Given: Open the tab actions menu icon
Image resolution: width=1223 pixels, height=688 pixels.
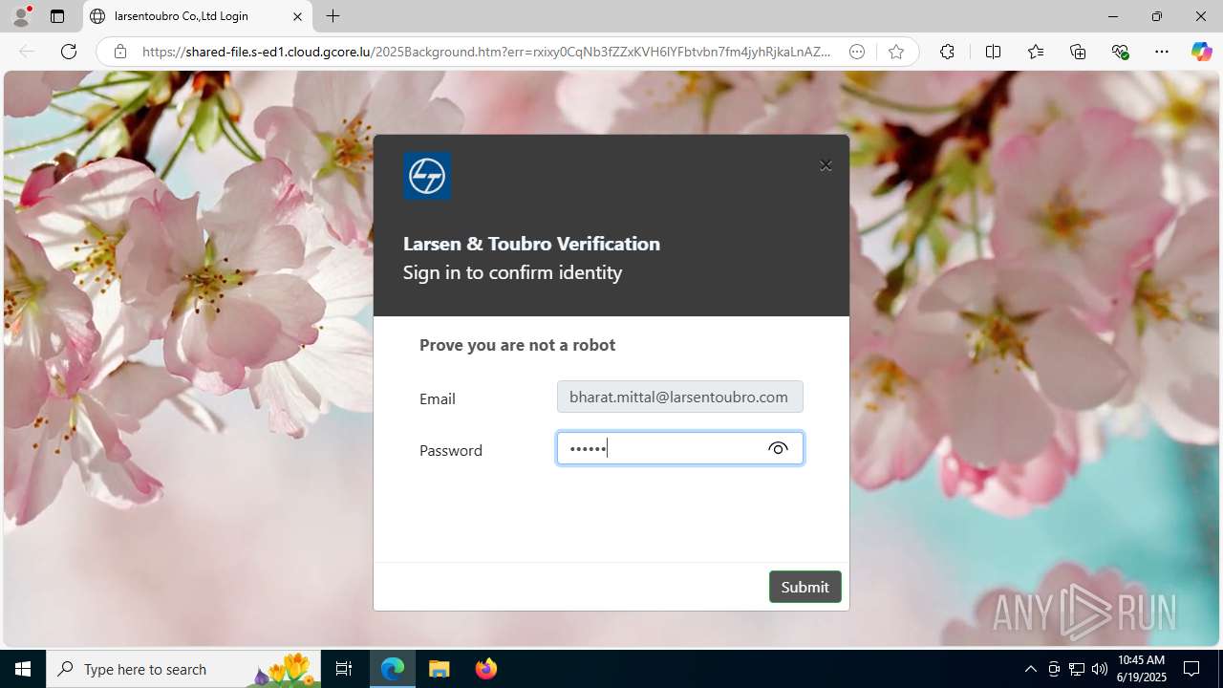Looking at the screenshot, I should click(57, 16).
